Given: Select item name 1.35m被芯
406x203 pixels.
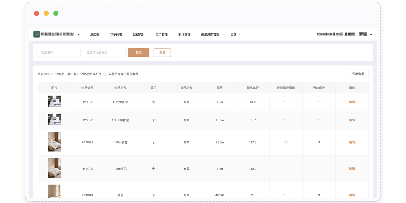Looking at the screenshot, I should (x=120, y=142).
